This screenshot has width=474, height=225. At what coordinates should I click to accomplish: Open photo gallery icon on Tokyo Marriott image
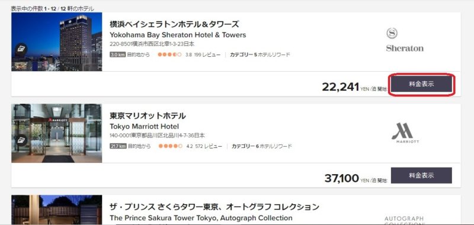pyautogui.click(x=21, y=140)
